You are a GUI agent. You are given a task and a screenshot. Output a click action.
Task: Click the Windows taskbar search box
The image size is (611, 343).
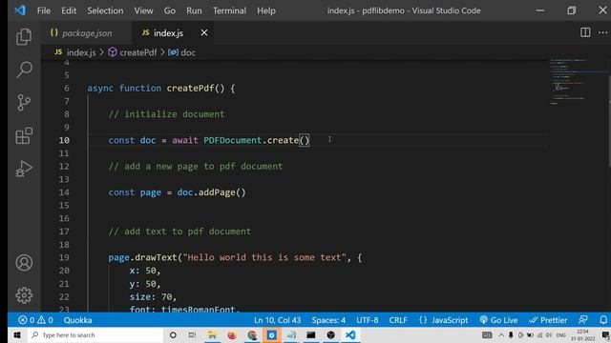[x=95, y=334]
